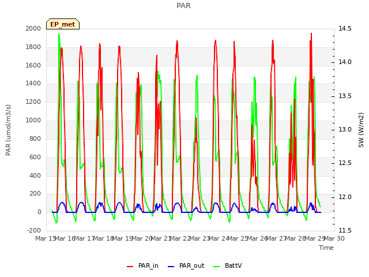Image resolution: width=369 pixels, height=277 pixels.
Task: Click the 13.5 right-axis tick label
Action: [345, 96]
